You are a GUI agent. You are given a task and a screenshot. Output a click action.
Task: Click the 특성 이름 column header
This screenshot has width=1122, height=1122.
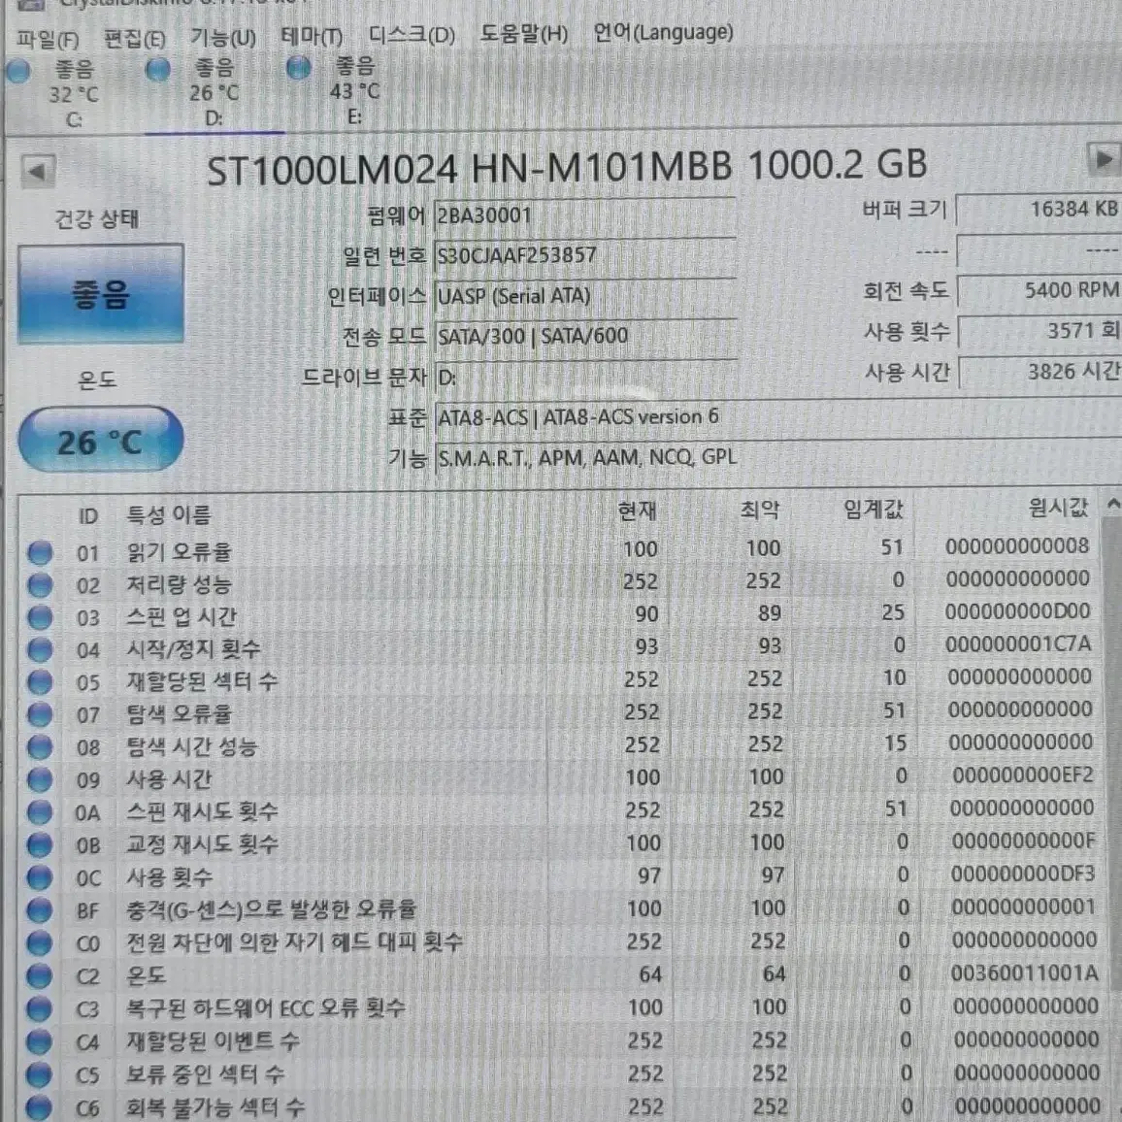coord(168,514)
